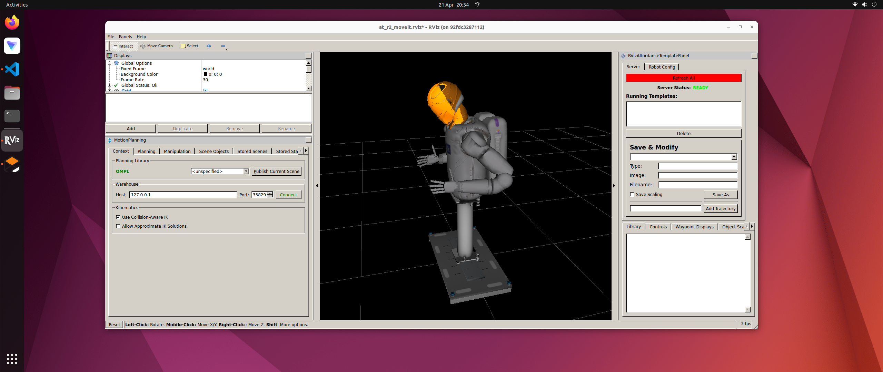The height and width of the screenshot is (372, 883).
Task: Float the Displays panel with its corner icon
Action: pyautogui.click(x=308, y=56)
